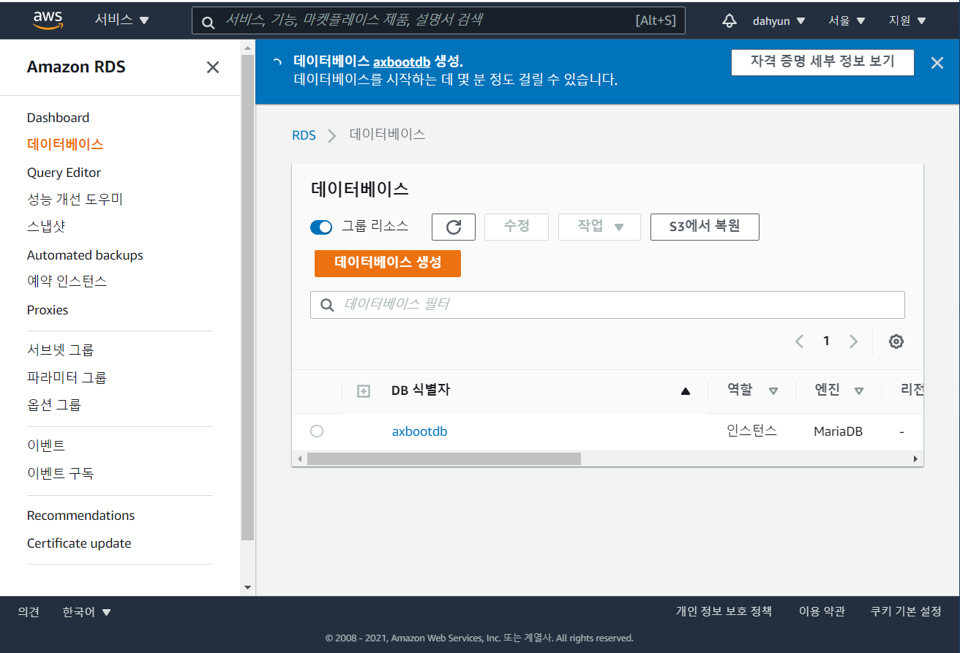Focus the 데이터베이스 필터 search field
The image size is (960, 653).
(x=607, y=305)
